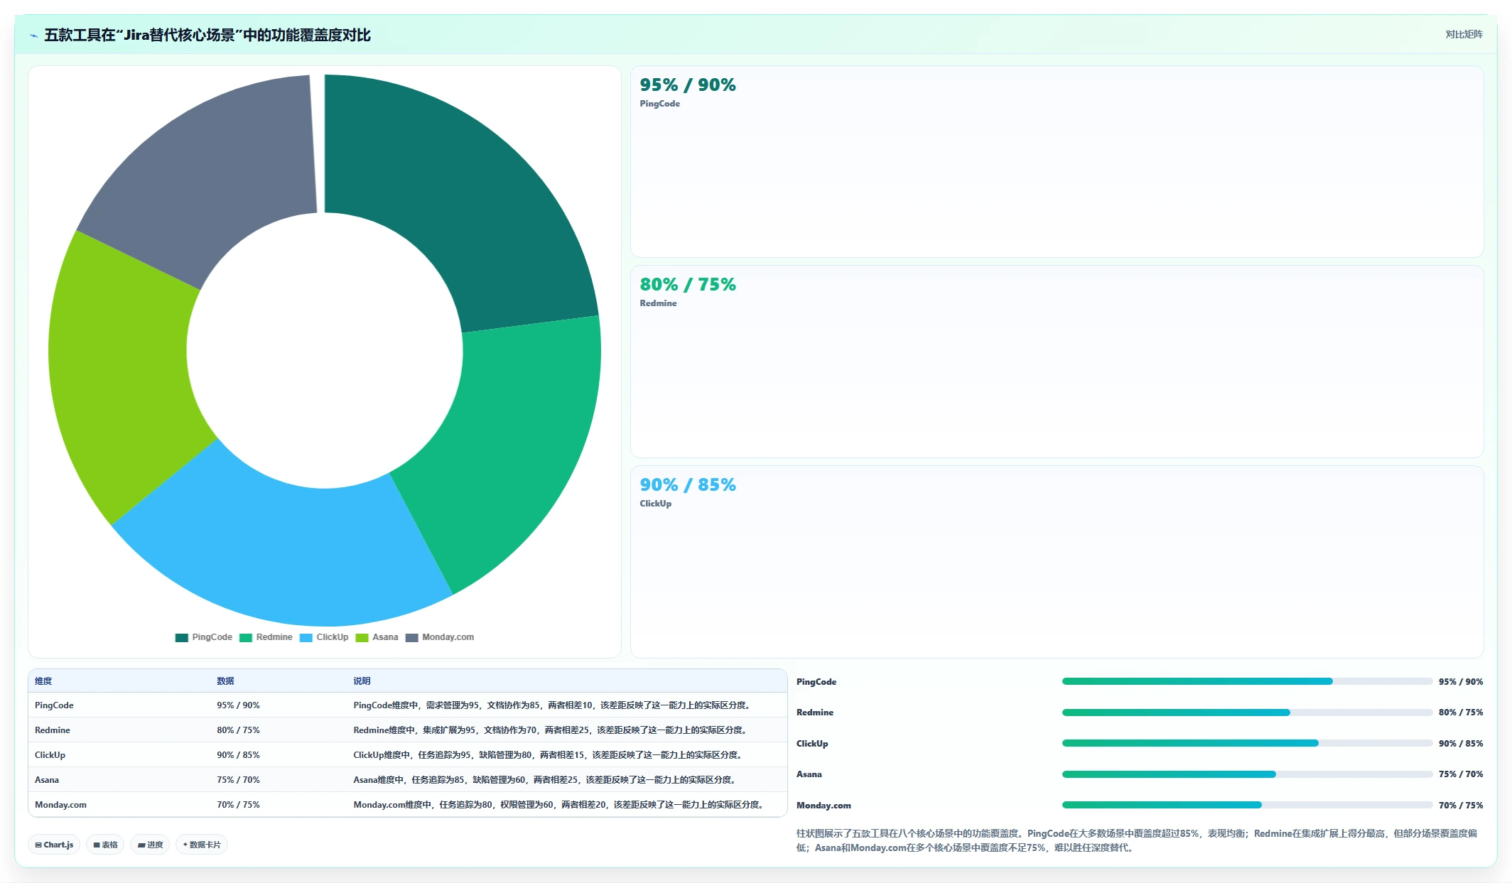Click the ClickUp progress bar
1512x883 pixels.
[1247, 743]
